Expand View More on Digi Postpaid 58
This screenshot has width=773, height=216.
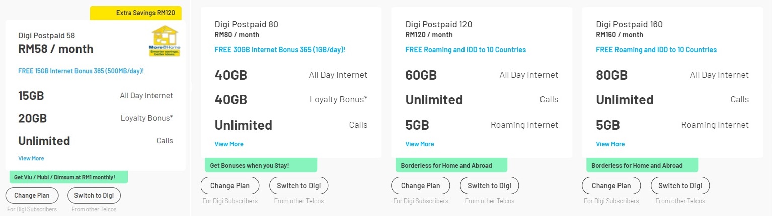point(31,158)
